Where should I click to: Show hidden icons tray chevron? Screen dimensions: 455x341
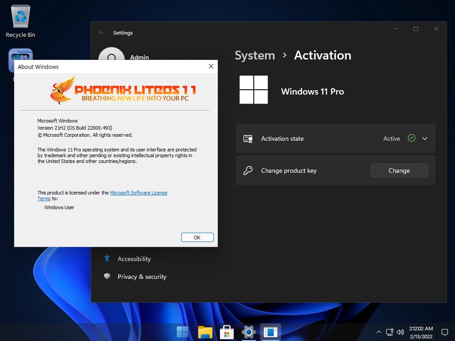pyautogui.click(x=379, y=332)
